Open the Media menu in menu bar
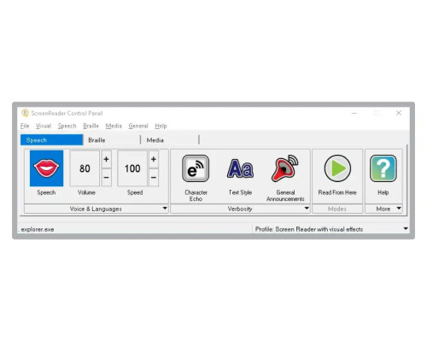Viewport: 427px width, 342px height. (x=114, y=126)
